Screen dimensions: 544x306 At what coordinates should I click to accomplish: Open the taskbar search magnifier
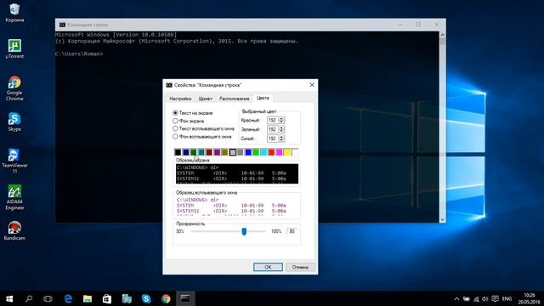tap(29, 298)
